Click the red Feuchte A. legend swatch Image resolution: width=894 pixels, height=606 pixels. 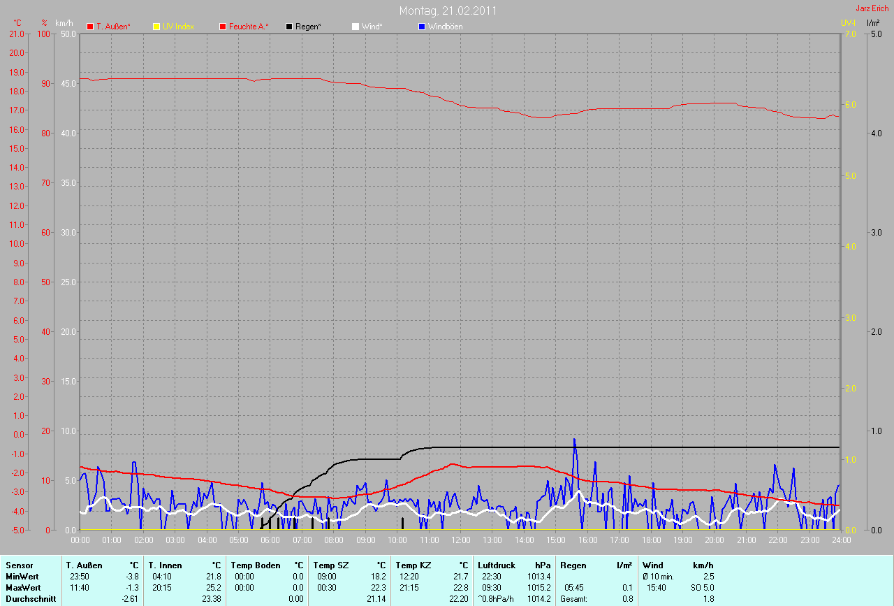223,27
